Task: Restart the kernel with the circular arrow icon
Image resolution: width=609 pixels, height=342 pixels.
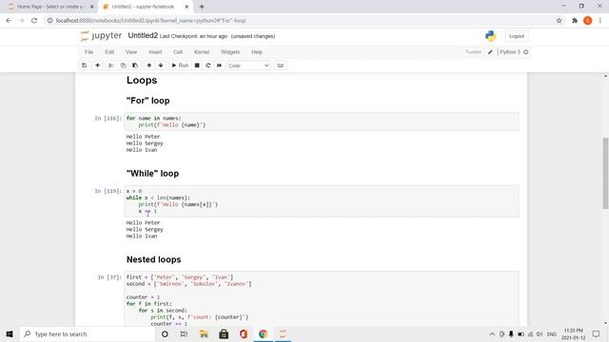Action: pos(208,66)
